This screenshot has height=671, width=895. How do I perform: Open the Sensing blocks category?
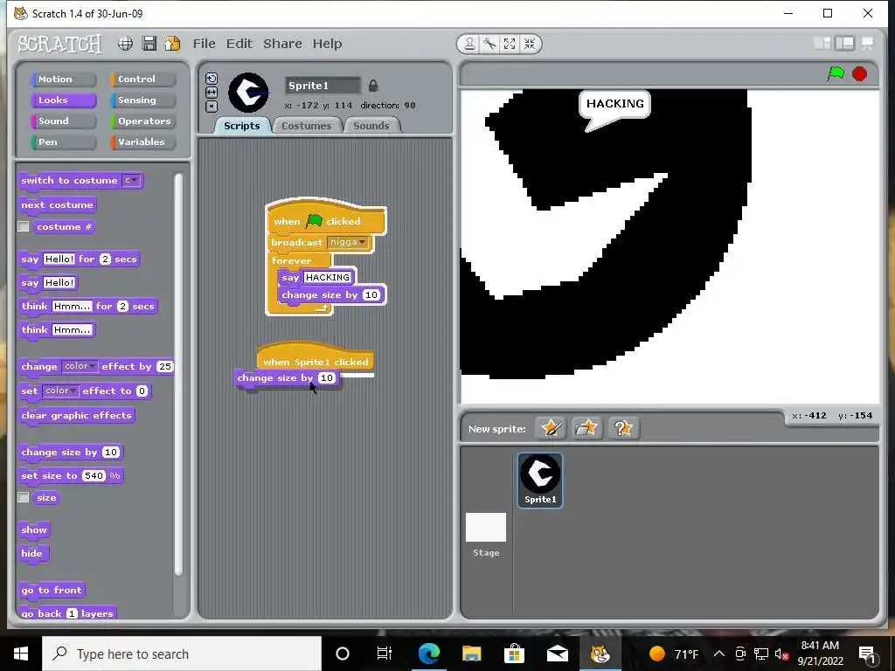click(x=143, y=100)
